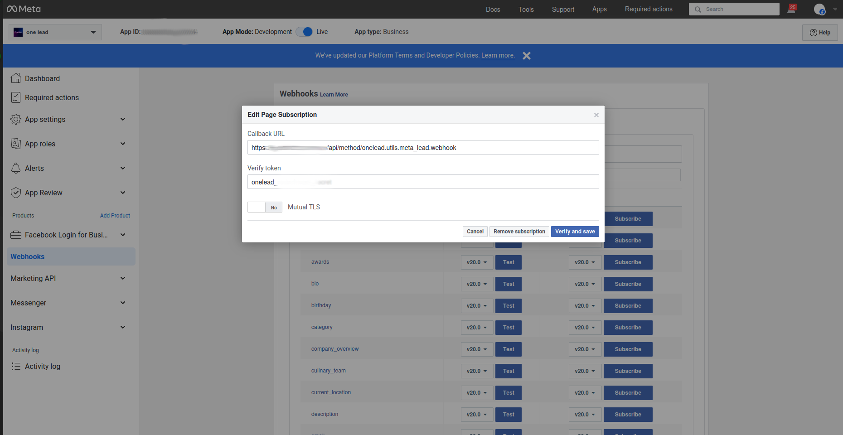Subscribe to the description field
Screen dimensions: 843x435
pos(628,415)
